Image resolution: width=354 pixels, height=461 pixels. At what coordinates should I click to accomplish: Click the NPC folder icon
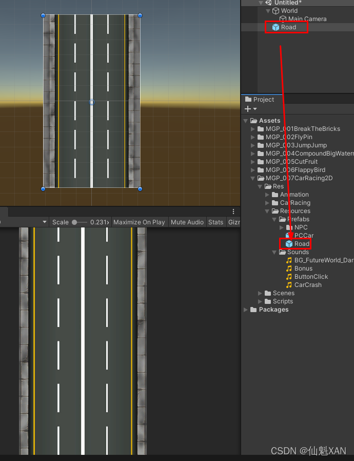coord(289,227)
